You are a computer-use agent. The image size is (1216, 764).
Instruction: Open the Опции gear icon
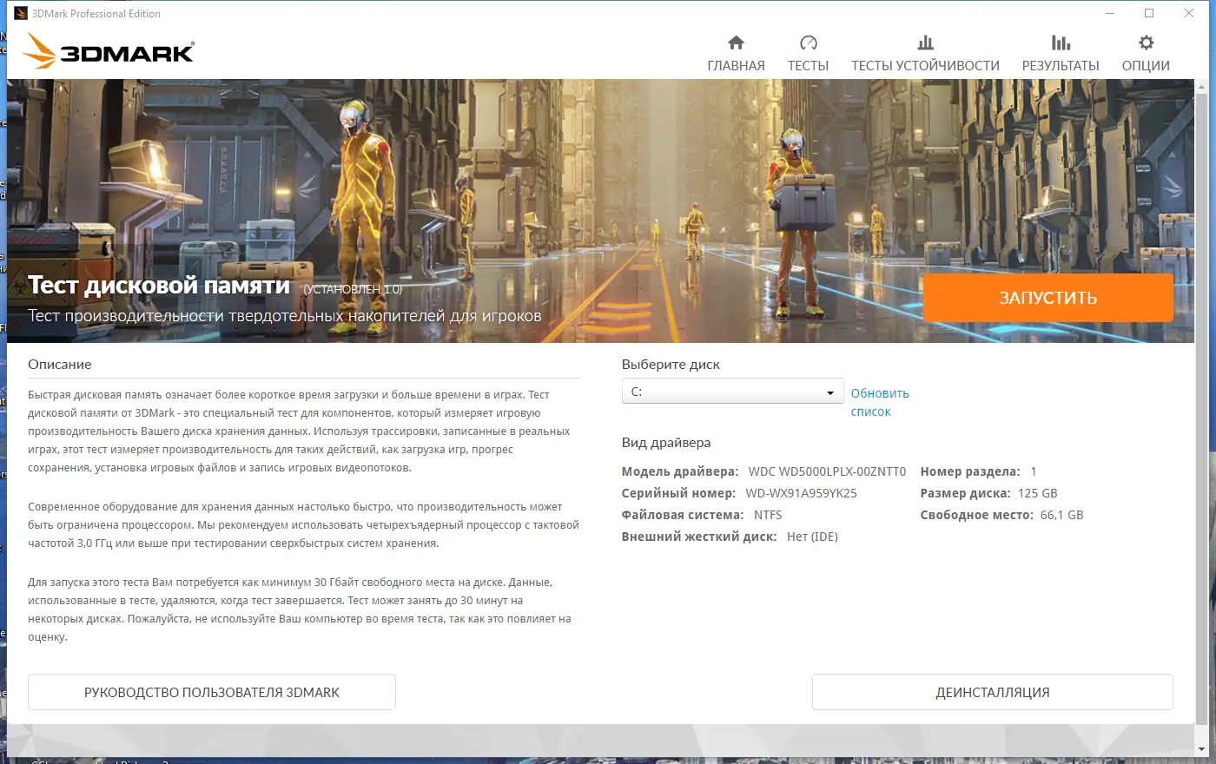coord(1146,43)
